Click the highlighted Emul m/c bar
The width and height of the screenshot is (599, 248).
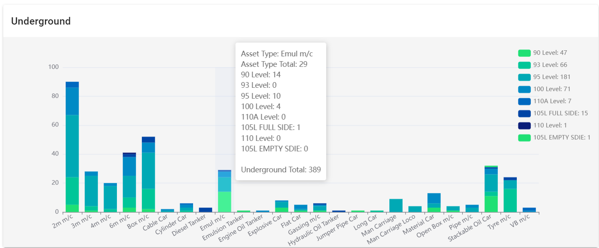tap(225, 191)
